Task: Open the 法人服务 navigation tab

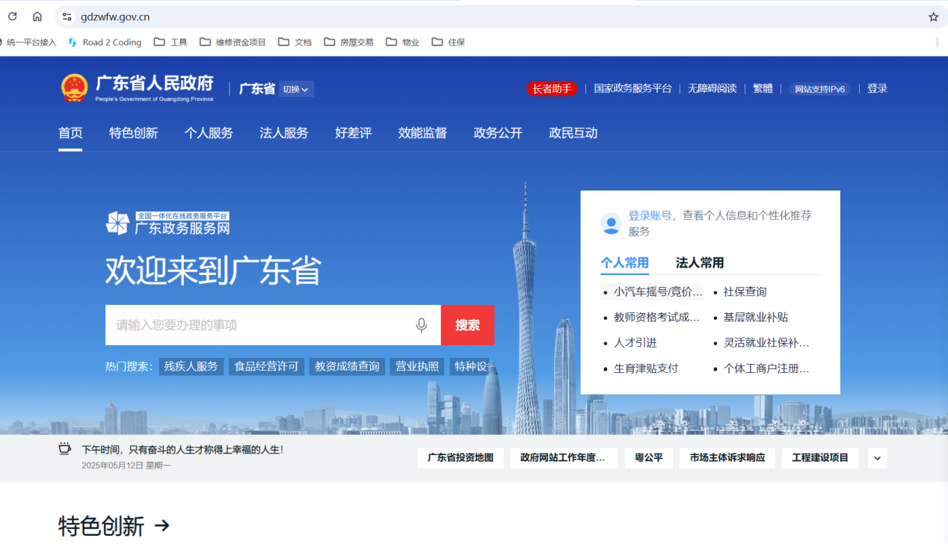Action: tap(284, 133)
